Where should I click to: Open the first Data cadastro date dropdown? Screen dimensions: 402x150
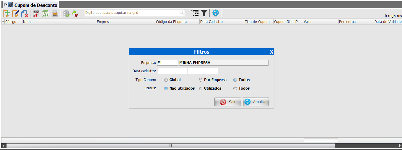pyautogui.click(x=184, y=71)
